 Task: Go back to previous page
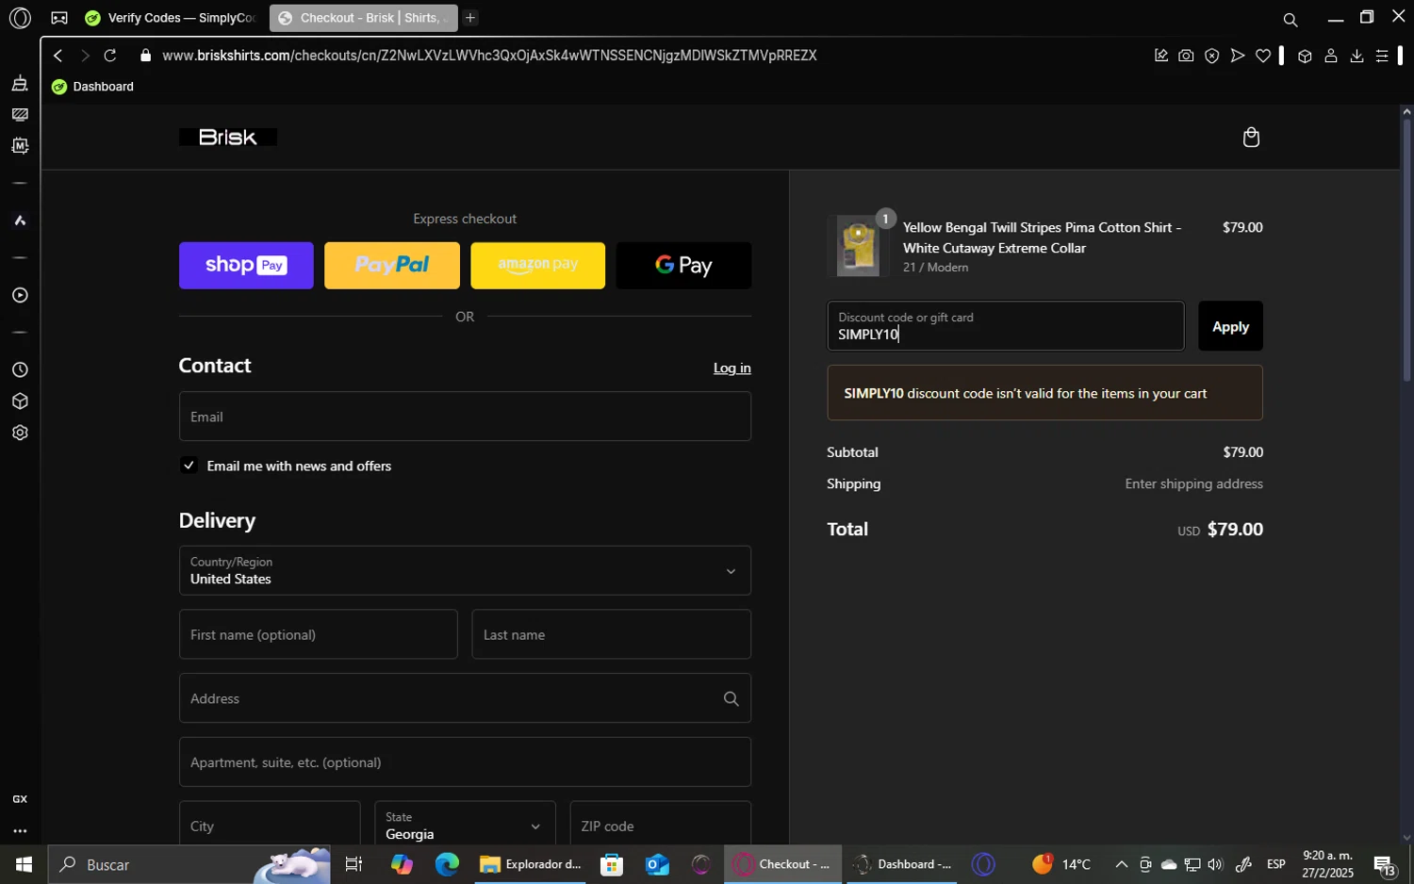pyautogui.click(x=58, y=56)
